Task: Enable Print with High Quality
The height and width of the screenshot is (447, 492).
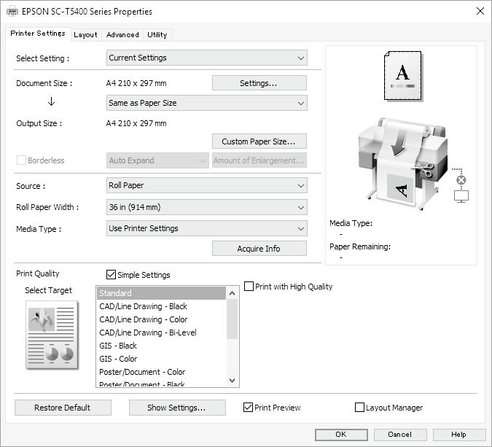Action: (249, 287)
